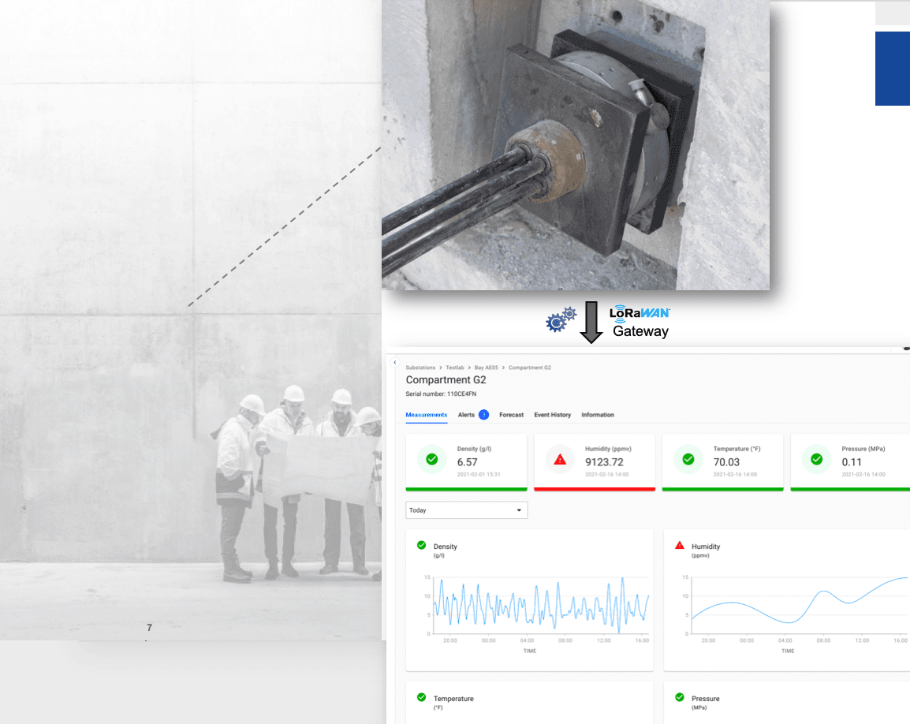Click the Pressure chart status check icon
The width and height of the screenshot is (910, 724).
680,697
